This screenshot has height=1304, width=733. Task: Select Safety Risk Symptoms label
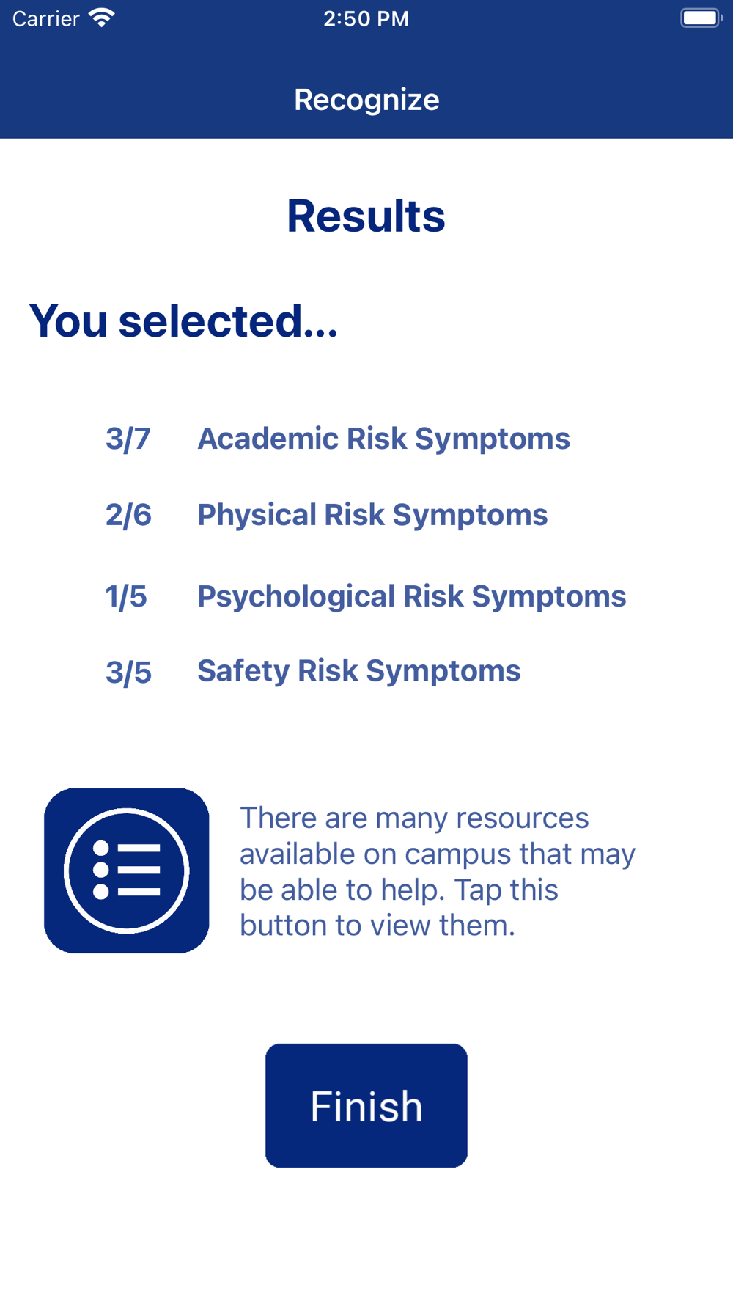[358, 671]
